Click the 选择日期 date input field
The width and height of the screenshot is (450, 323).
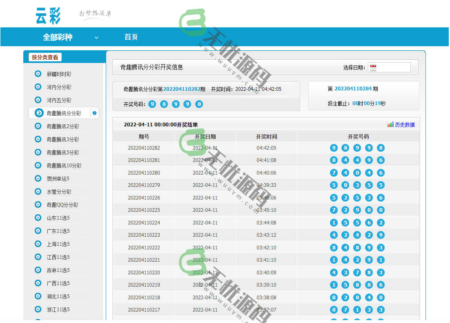392,67
